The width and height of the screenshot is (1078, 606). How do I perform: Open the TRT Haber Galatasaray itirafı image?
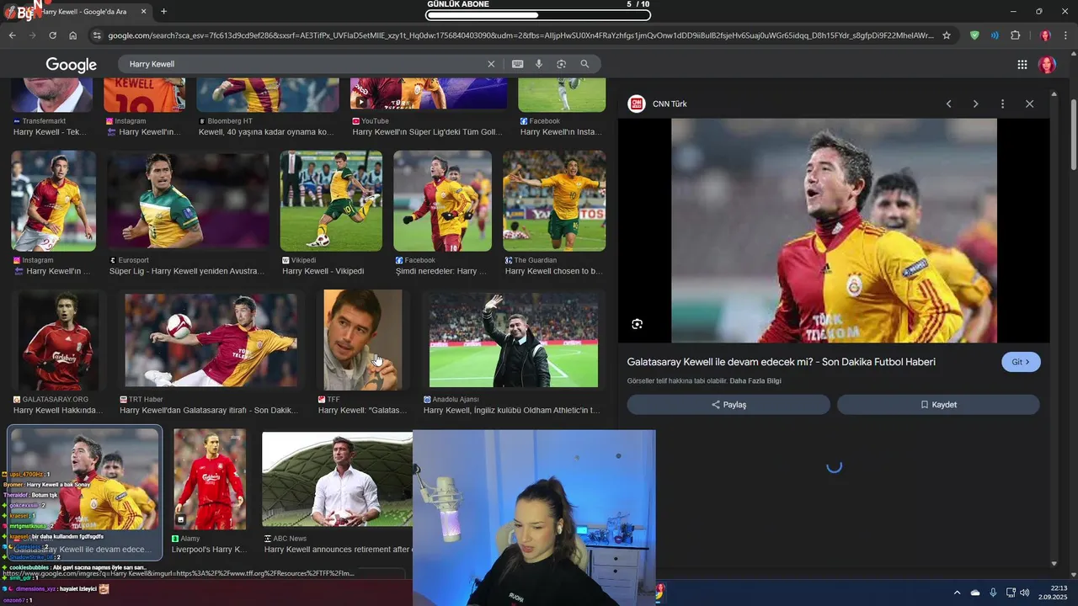pyautogui.click(x=211, y=340)
